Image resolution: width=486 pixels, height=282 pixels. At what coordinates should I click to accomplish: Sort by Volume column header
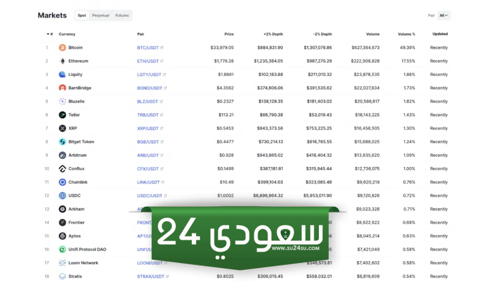[x=373, y=34]
